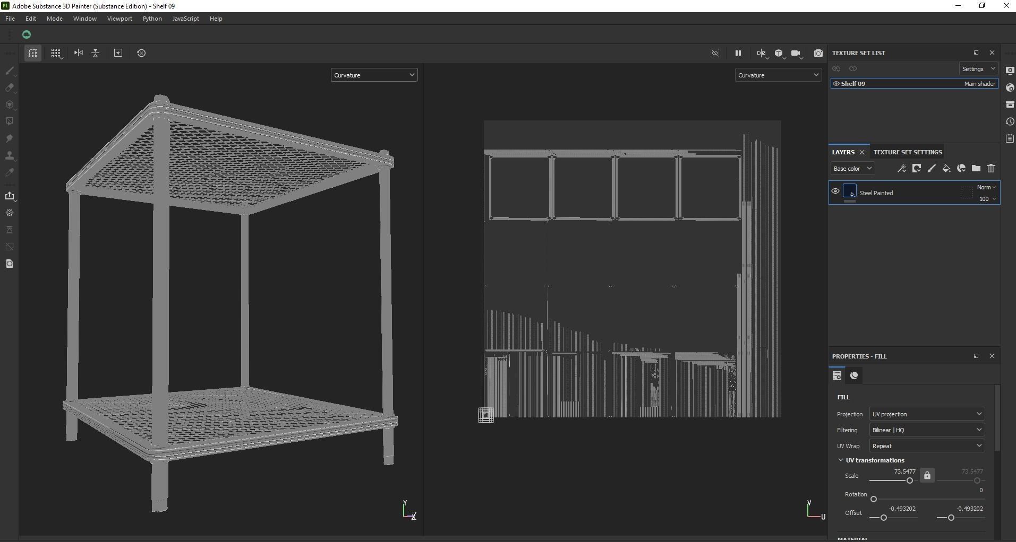The image size is (1016, 542).
Task: Take a viewport screenshot with camera icon
Action: coord(818,53)
